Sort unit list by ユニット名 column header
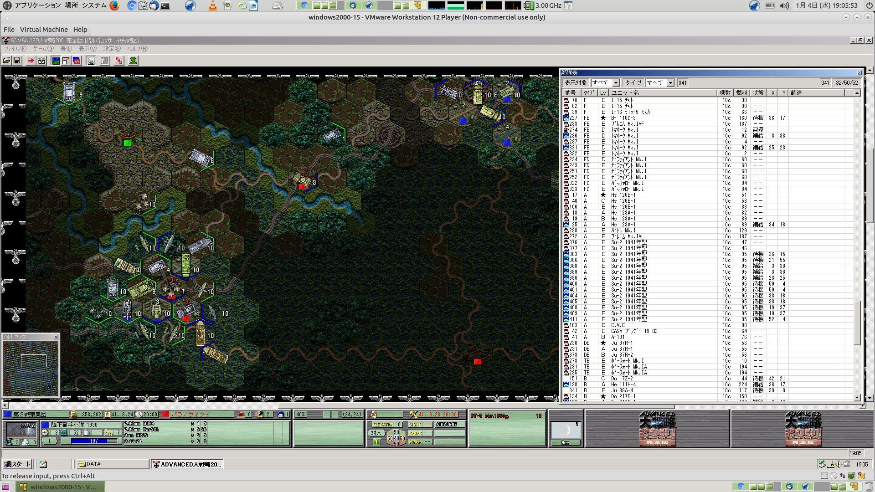875x492 pixels. pos(663,93)
